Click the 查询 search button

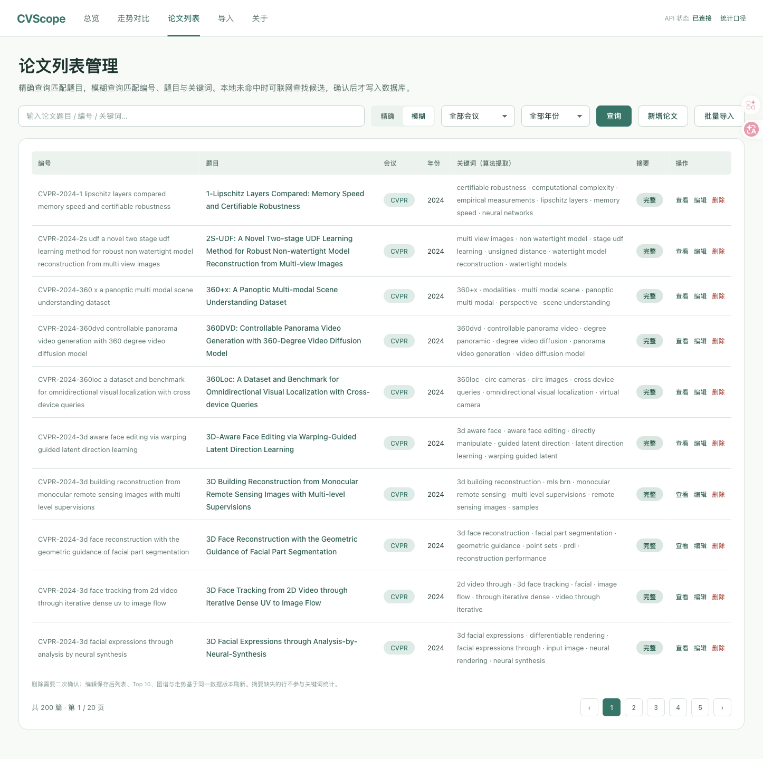point(614,116)
